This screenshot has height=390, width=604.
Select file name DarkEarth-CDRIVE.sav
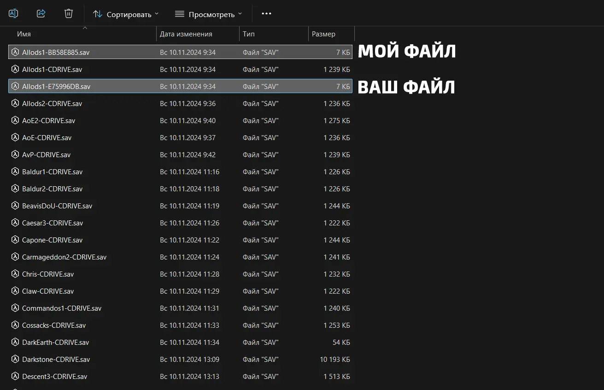pos(56,343)
